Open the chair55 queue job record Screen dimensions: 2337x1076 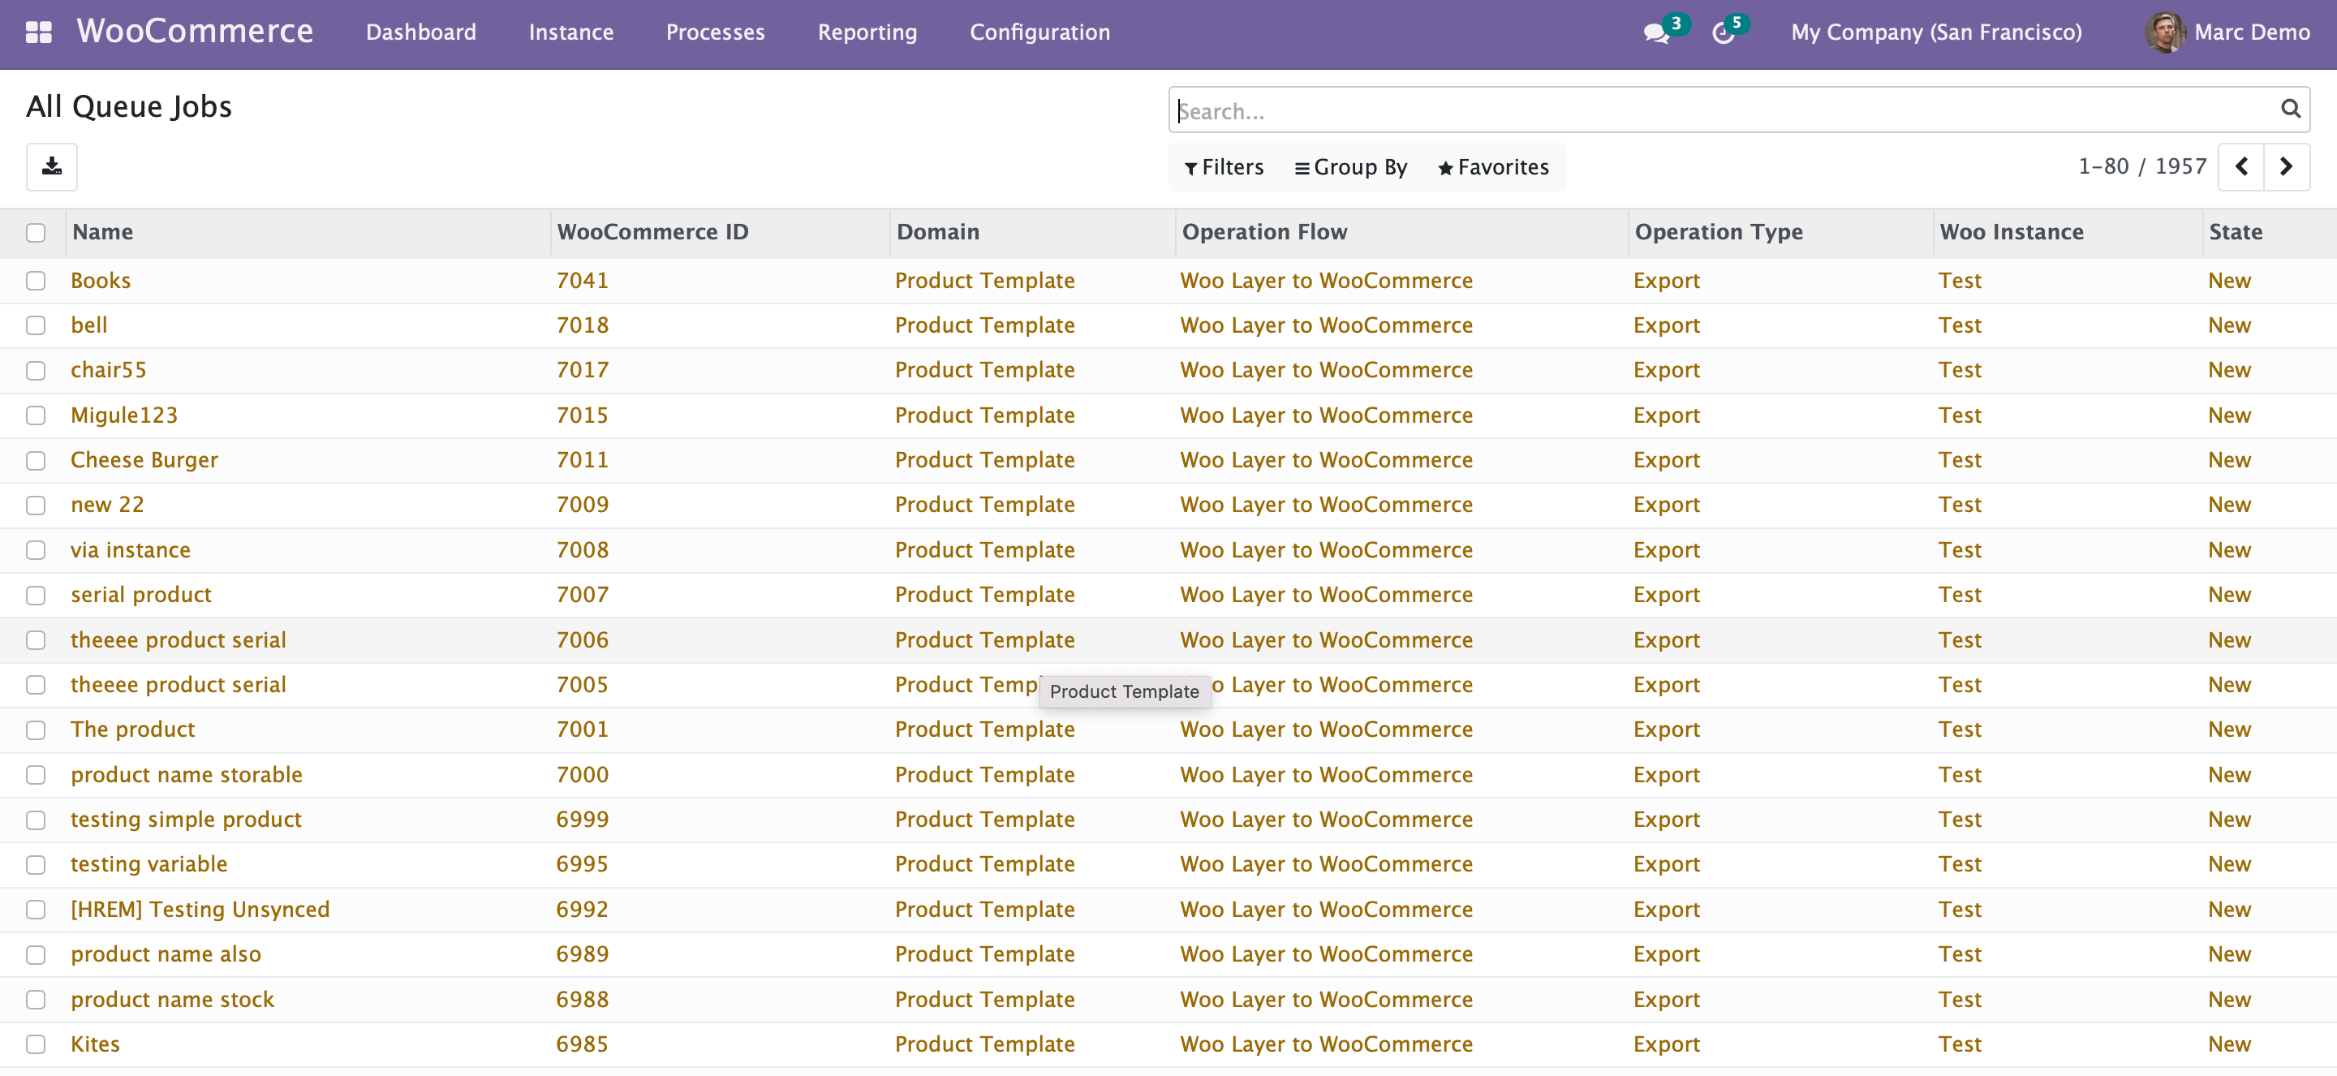click(x=108, y=370)
